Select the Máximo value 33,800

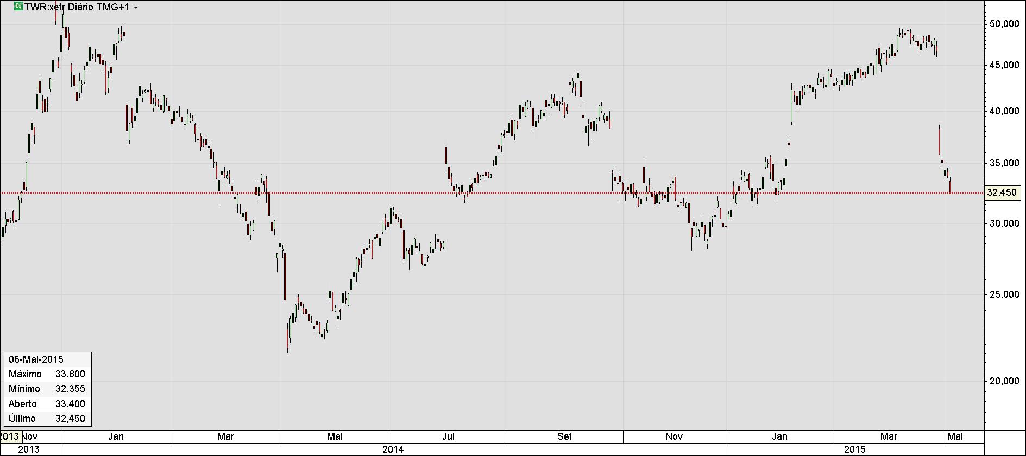[x=70, y=374]
